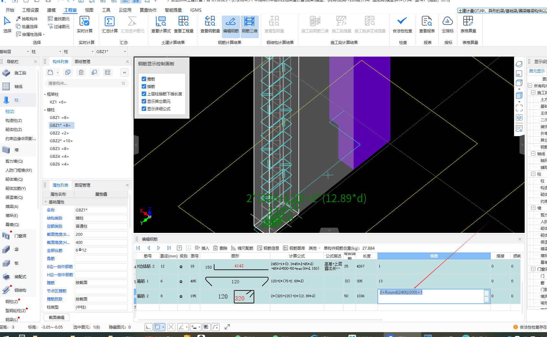Click 插入 in rebar editor
The height and width of the screenshot is (337, 547).
pyautogui.click(x=202, y=248)
